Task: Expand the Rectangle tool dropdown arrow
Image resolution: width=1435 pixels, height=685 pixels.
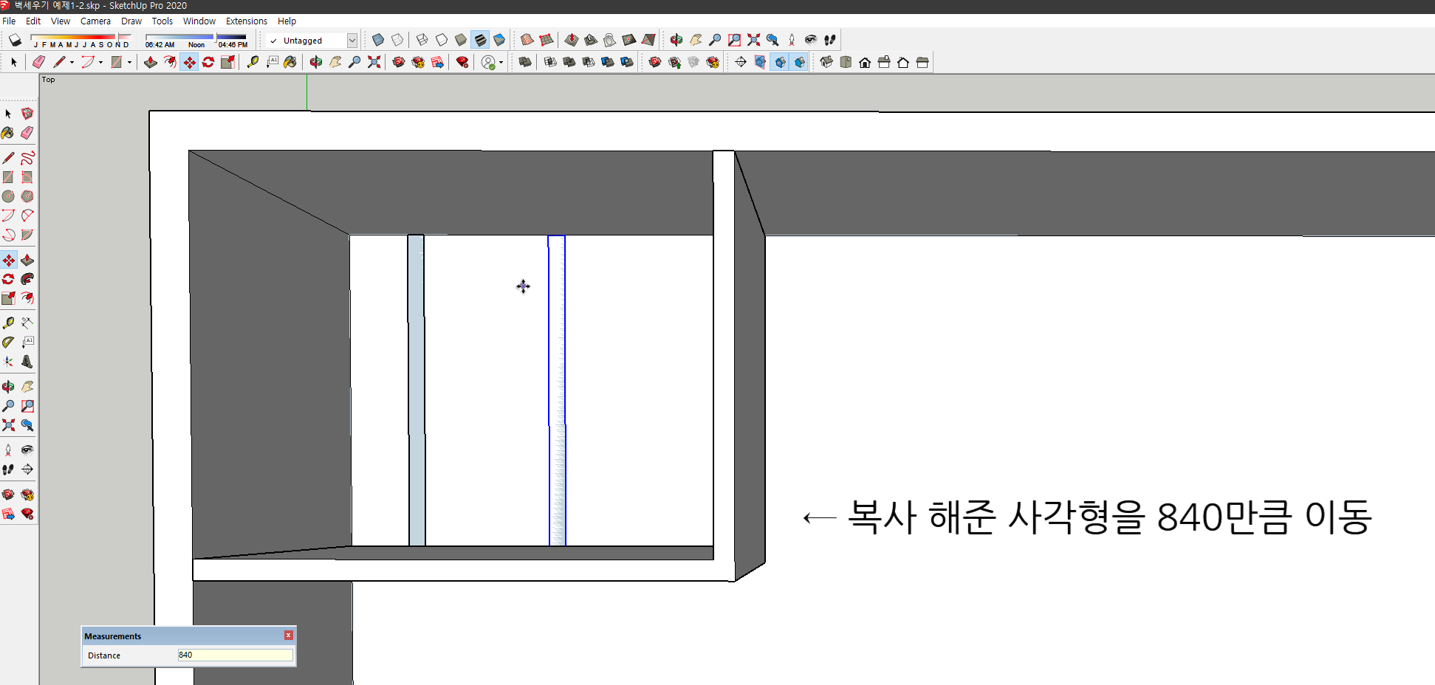Action: 130,62
